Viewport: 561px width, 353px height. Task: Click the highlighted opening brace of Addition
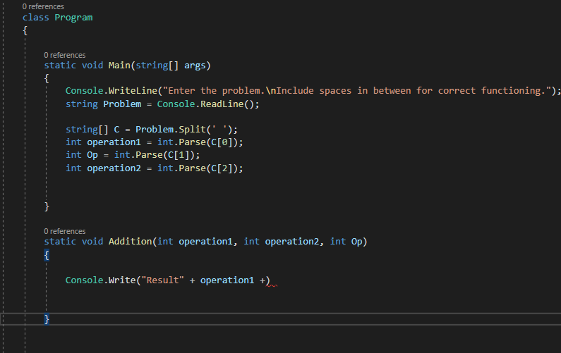[47, 255]
